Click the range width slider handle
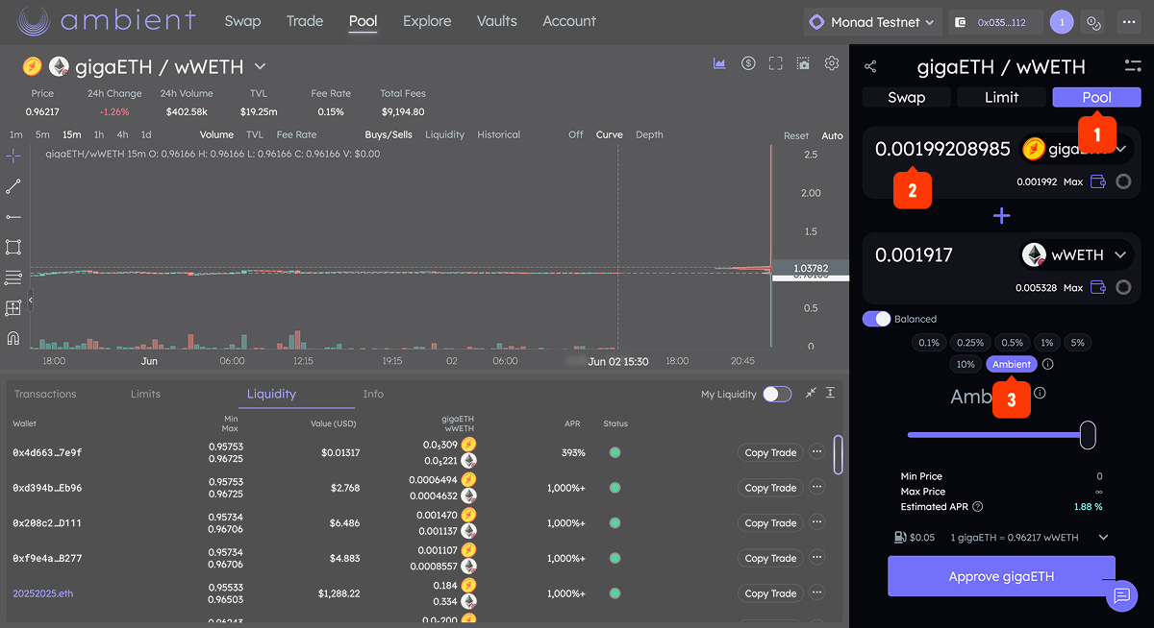1154x628 pixels. (1088, 435)
